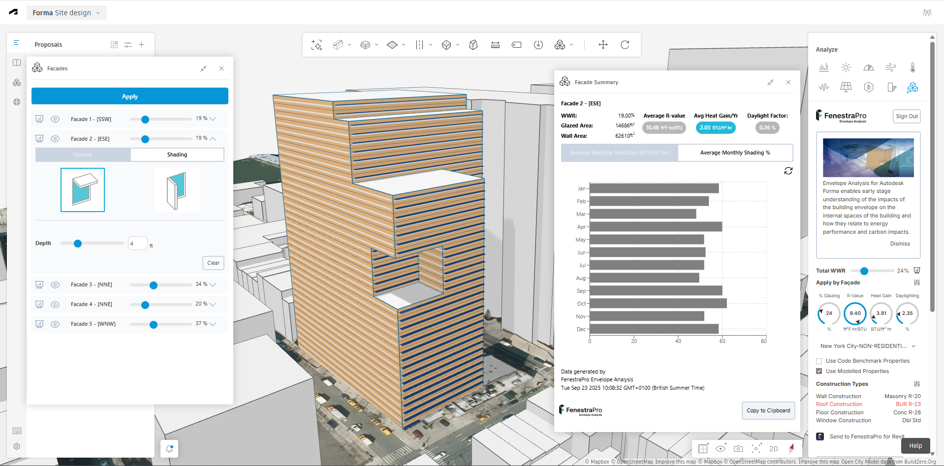944x466 pixels.
Task: Take a camera snapshot of the view
Action: (x=738, y=449)
